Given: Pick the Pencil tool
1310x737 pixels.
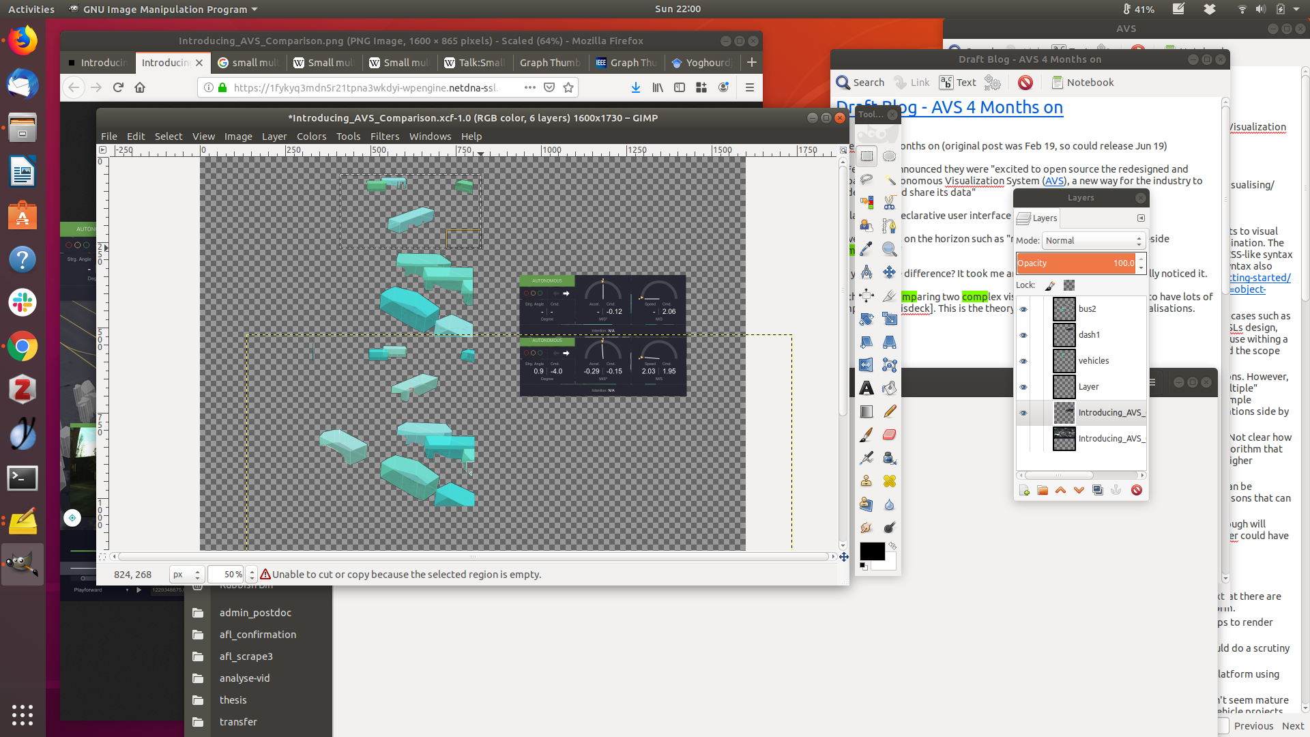Looking at the screenshot, I should coord(889,411).
